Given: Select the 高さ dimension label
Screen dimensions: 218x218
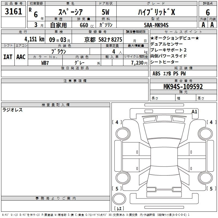Looking at the screenshot, I should click(x=201, y=98).
